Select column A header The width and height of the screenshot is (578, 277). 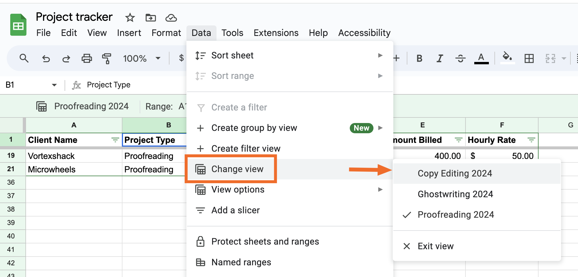click(74, 125)
